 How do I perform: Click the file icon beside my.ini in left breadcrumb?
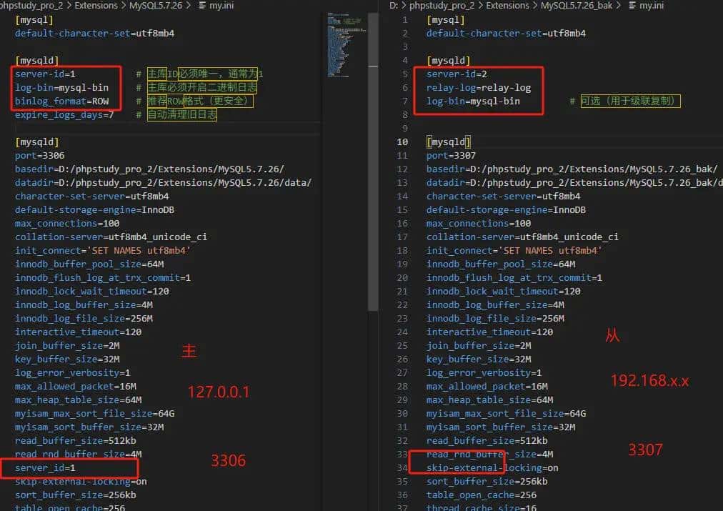[x=202, y=6]
